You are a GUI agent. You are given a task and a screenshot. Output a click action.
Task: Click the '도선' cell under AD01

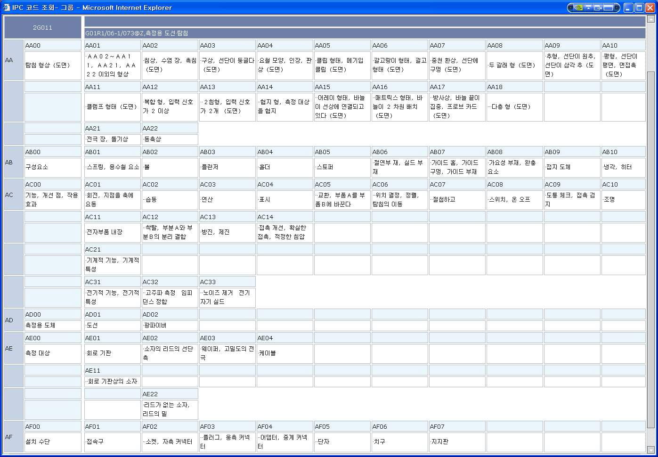[112, 325]
